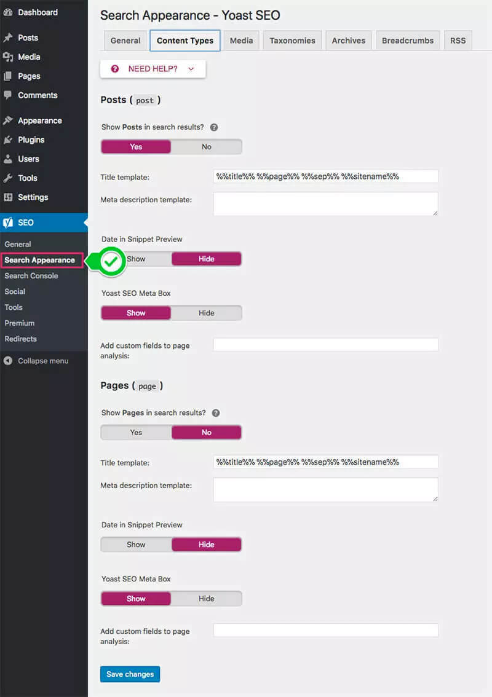Click the Plugins plug icon
The height and width of the screenshot is (697, 492).
8,140
